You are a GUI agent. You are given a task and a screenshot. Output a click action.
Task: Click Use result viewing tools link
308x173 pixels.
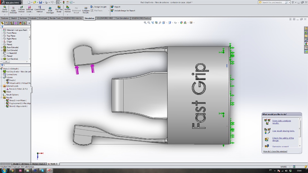coord(283,131)
